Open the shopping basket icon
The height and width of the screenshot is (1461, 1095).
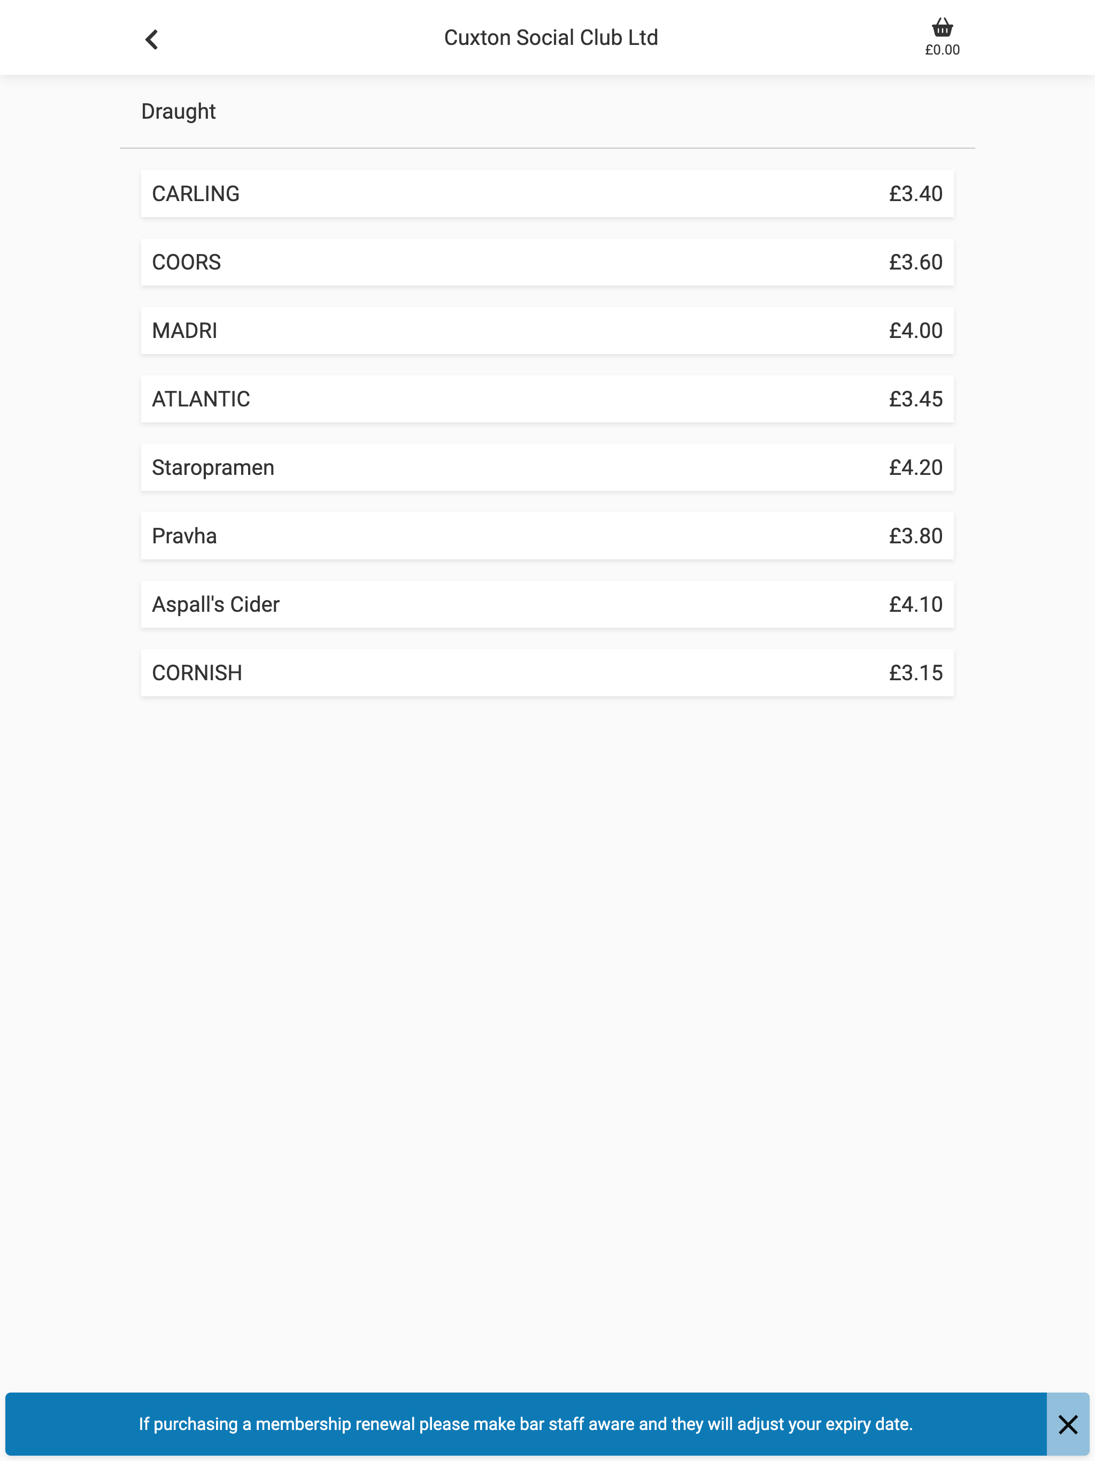pos(942,27)
